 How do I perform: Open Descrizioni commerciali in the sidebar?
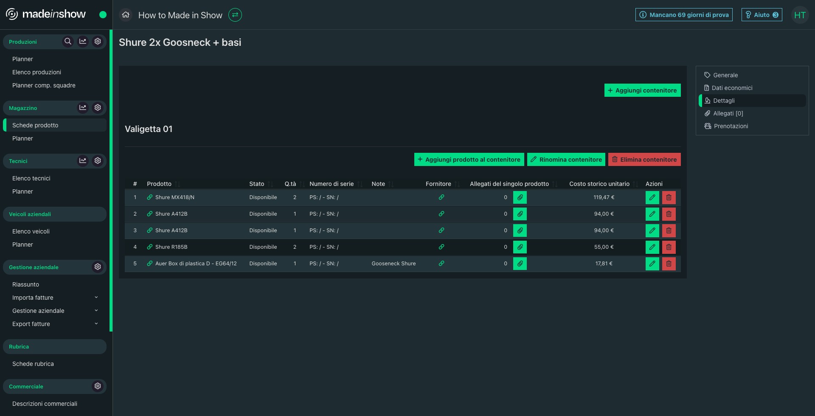point(45,404)
